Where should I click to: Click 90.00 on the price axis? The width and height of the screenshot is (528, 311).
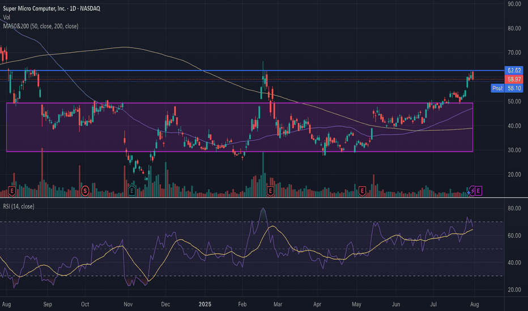514,4
